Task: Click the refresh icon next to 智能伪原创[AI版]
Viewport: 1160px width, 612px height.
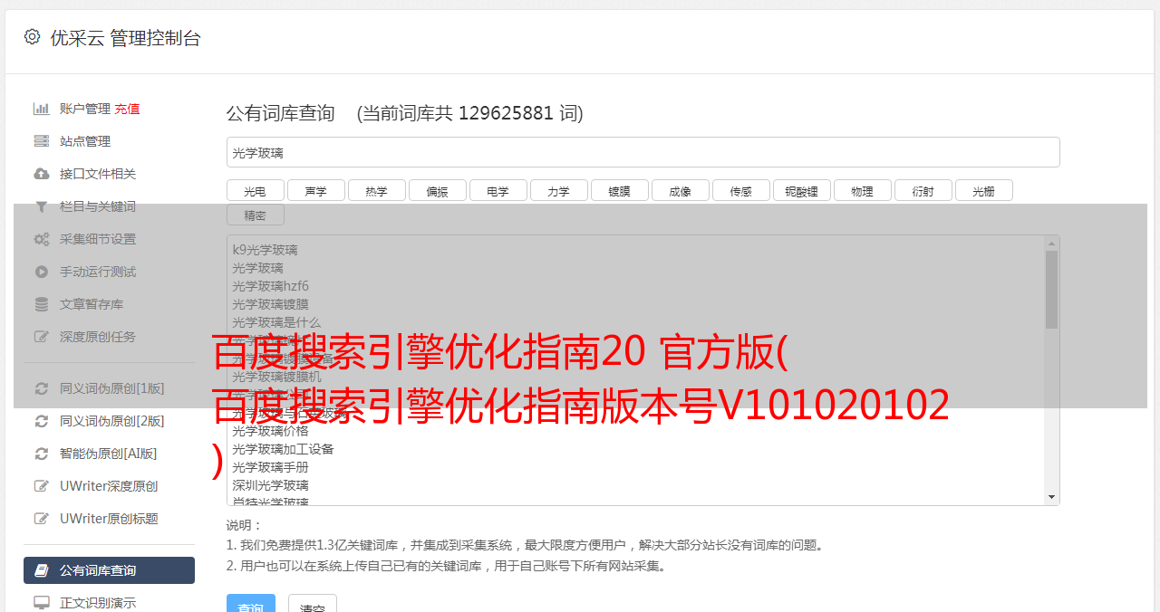Action: (41, 454)
